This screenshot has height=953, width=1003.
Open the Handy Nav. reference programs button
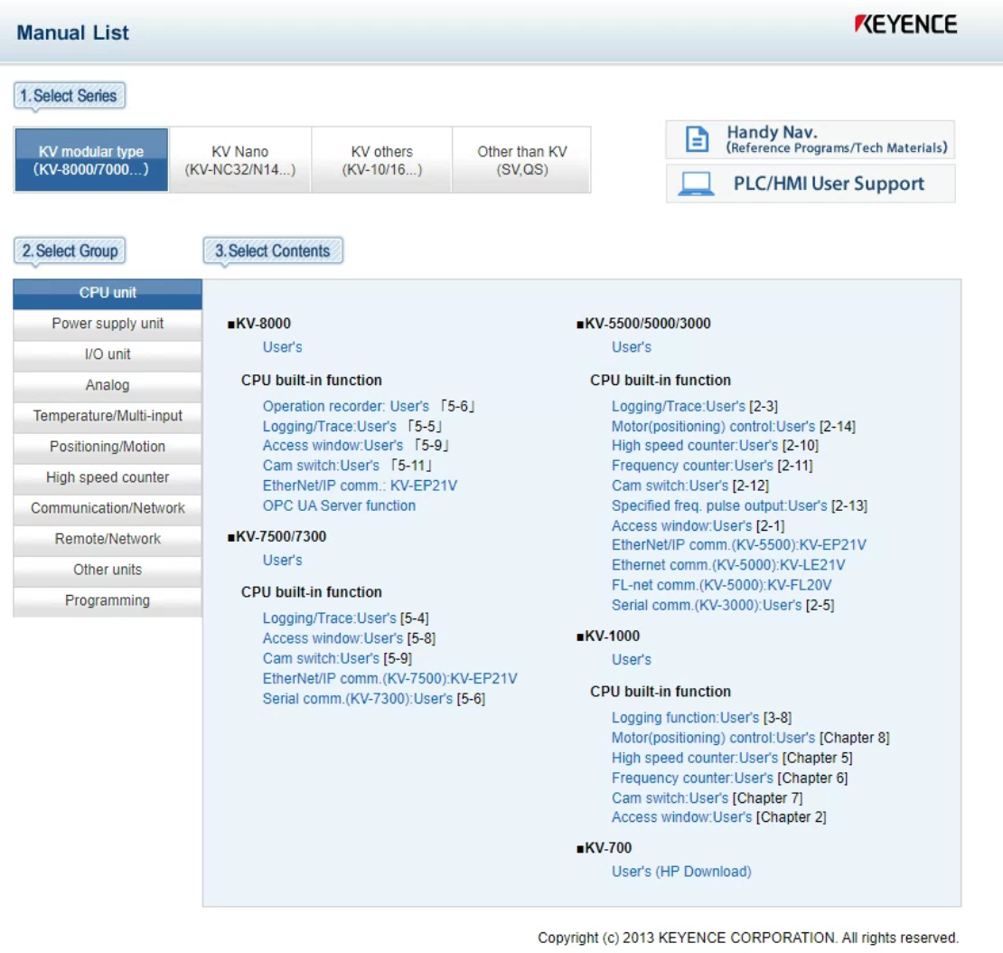point(811,139)
